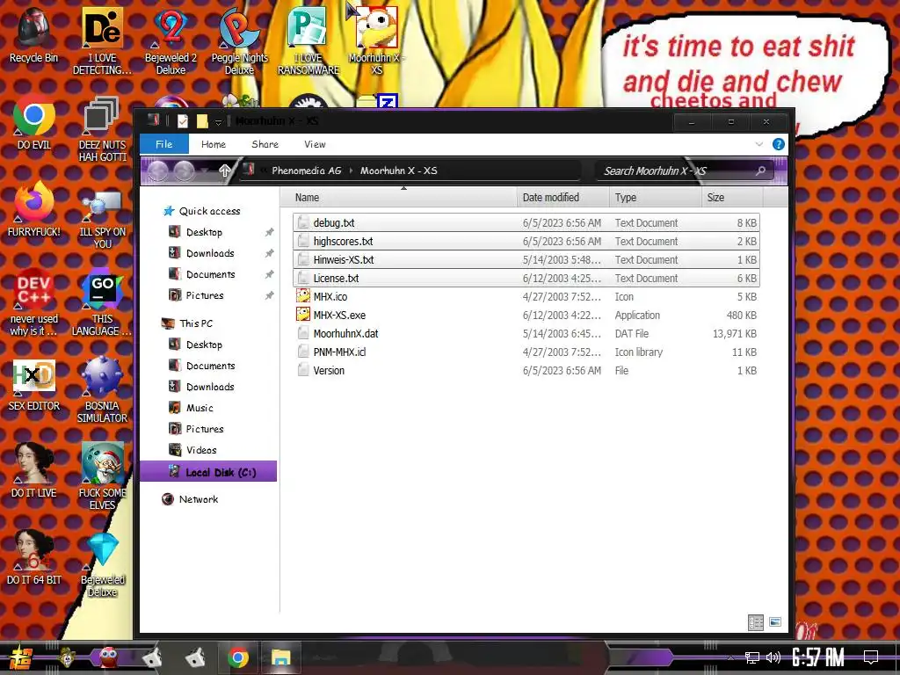The width and height of the screenshot is (900, 675).
Task: Open the HxD shortcut on the desktop
Action: [34, 385]
